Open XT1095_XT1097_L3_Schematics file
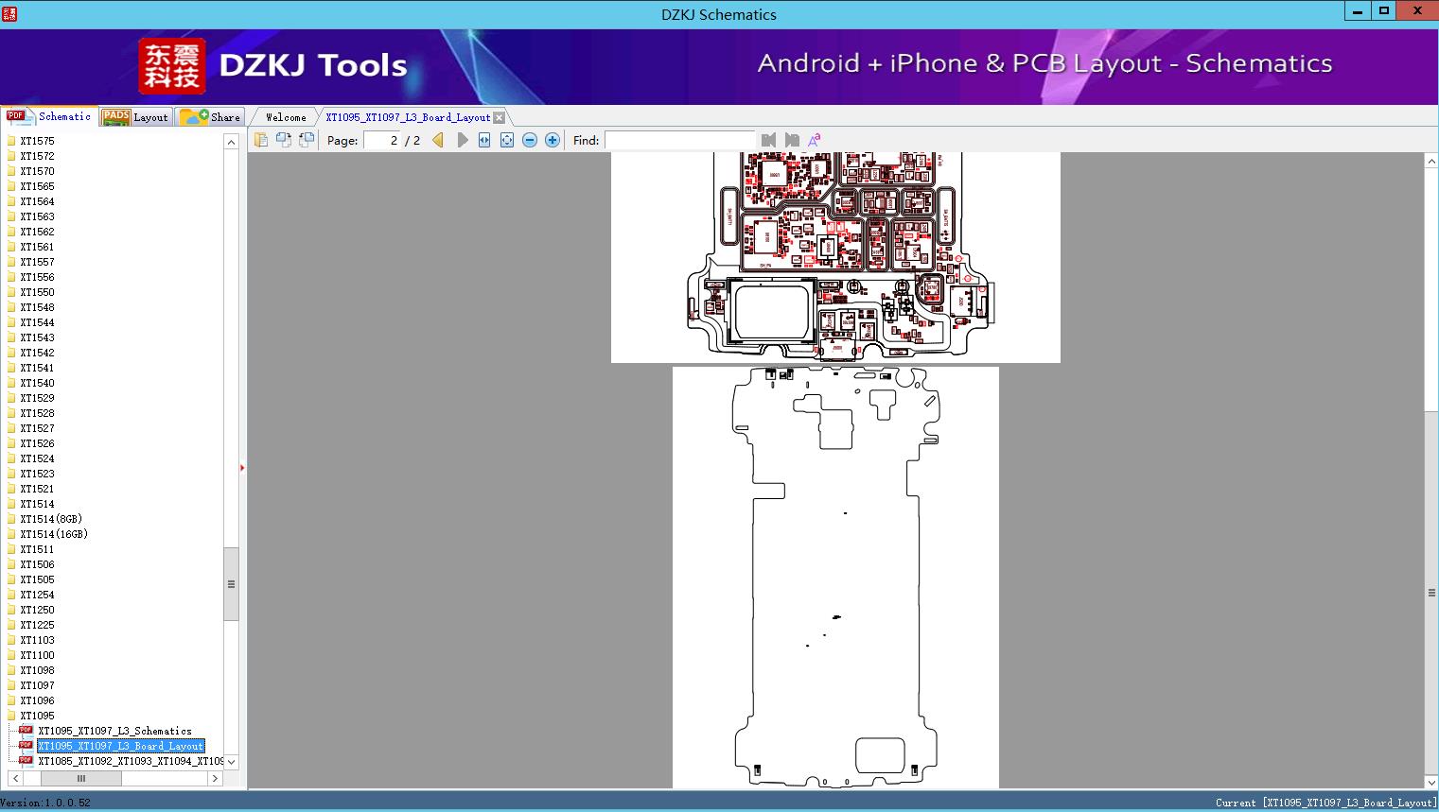This screenshot has height=812, width=1439. click(x=114, y=731)
